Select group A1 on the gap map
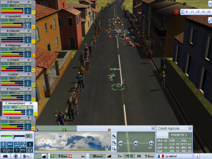 pyautogui.click(x=151, y=143)
